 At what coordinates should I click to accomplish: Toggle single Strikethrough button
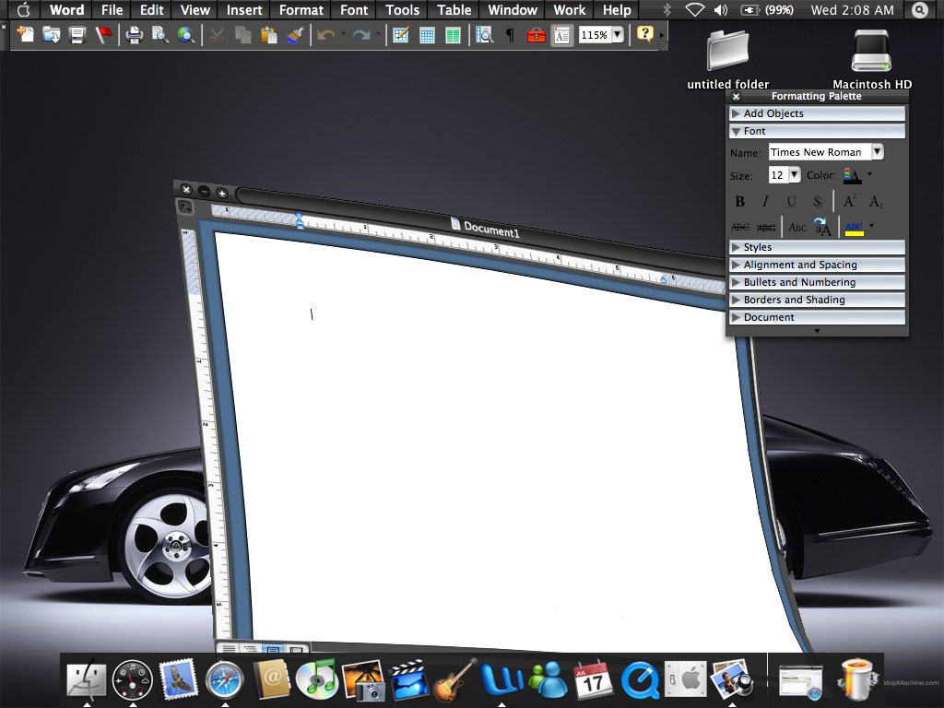coord(740,228)
